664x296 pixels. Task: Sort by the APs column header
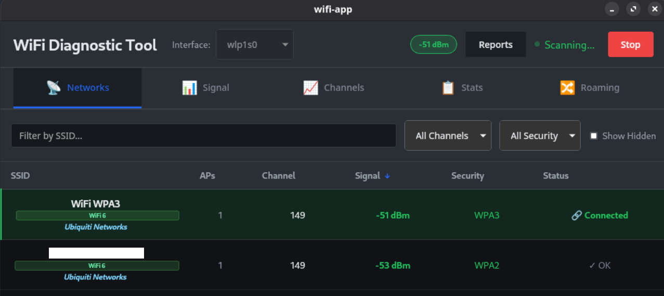coord(207,176)
